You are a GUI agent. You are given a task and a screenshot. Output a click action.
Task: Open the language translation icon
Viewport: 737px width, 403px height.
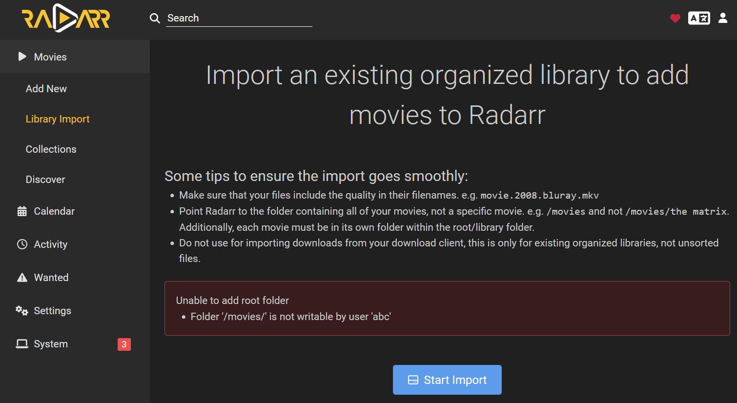click(699, 18)
